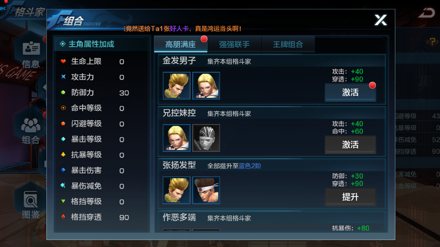Select headband fighter portrait in 张扬发型
This screenshot has height=247, width=440.
[206, 190]
